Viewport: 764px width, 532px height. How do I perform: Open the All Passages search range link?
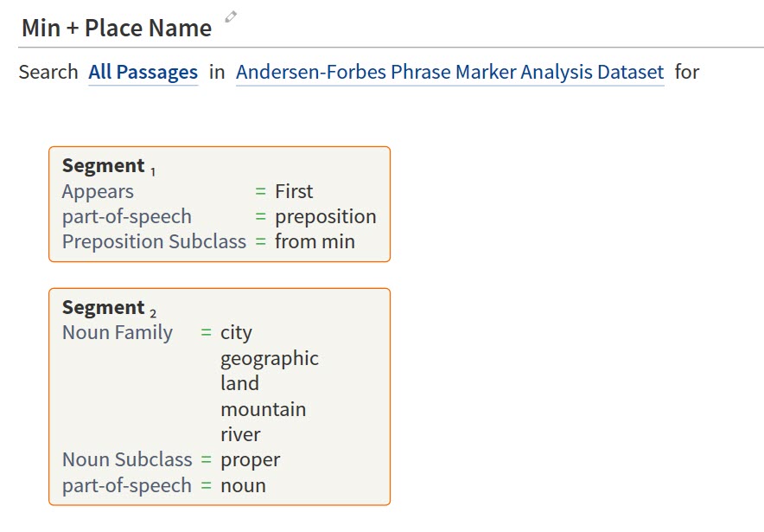click(143, 72)
